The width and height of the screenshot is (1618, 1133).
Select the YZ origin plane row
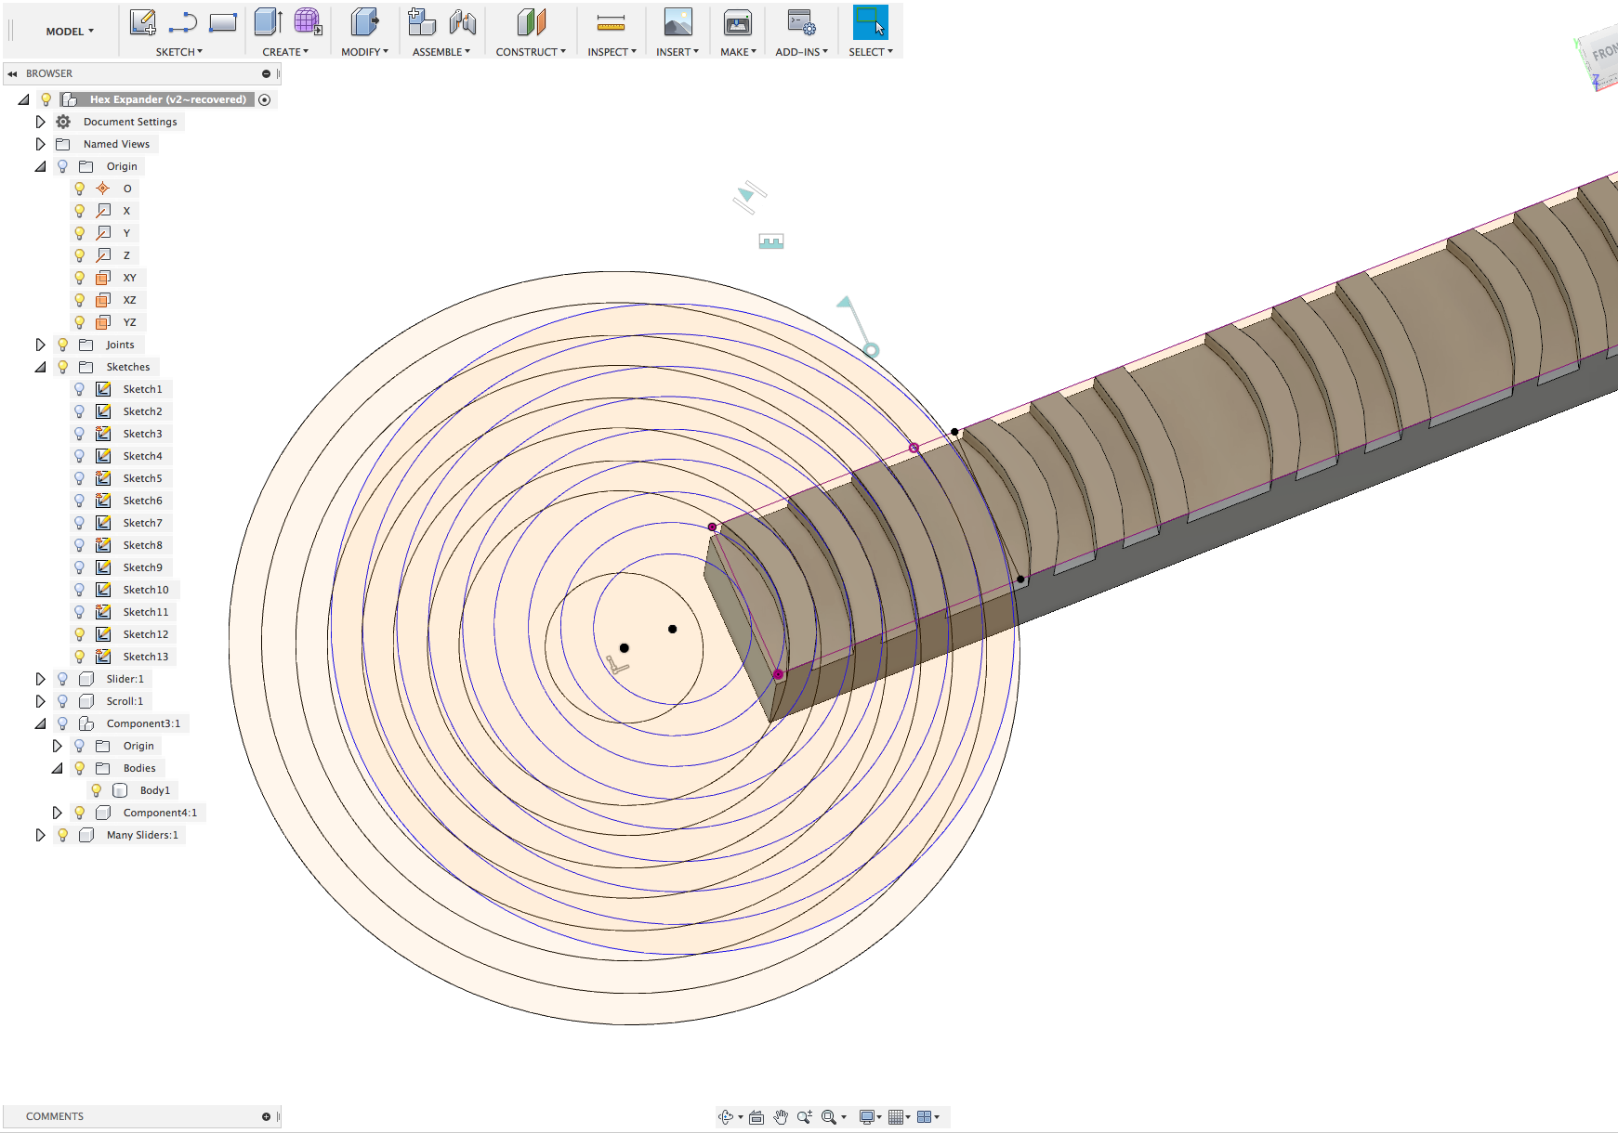tap(129, 322)
